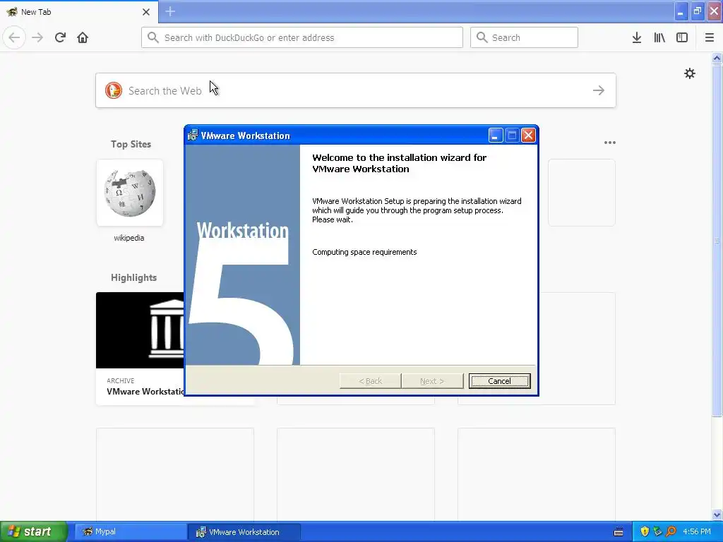Image resolution: width=723 pixels, height=542 pixels.
Task: Focus the address bar field
Action: (x=302, y=37)
